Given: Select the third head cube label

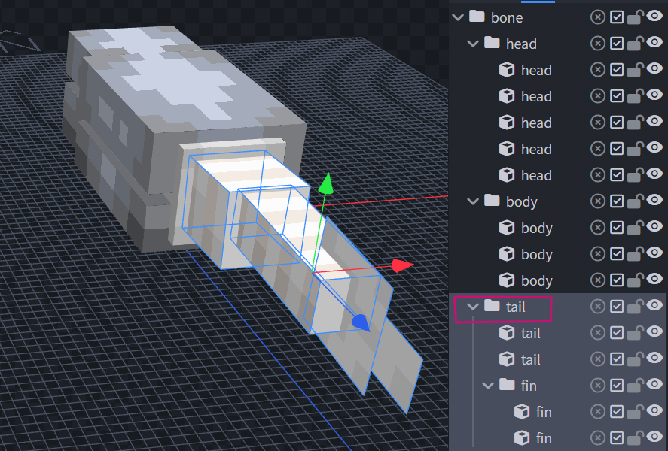Looking at the screenshot, I should pos(536,123).
